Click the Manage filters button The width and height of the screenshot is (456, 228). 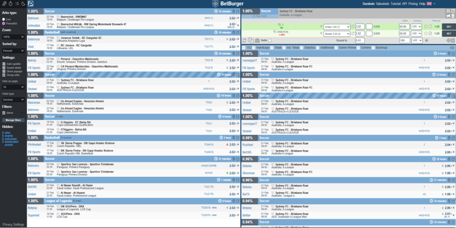[x=13, y=120]
